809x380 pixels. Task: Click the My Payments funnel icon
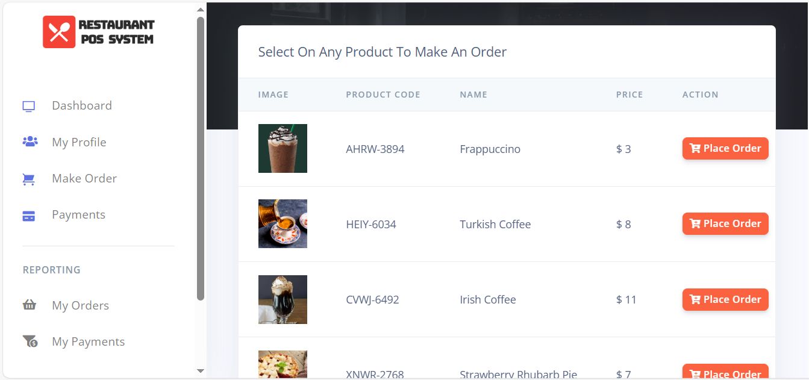point(30,341)
